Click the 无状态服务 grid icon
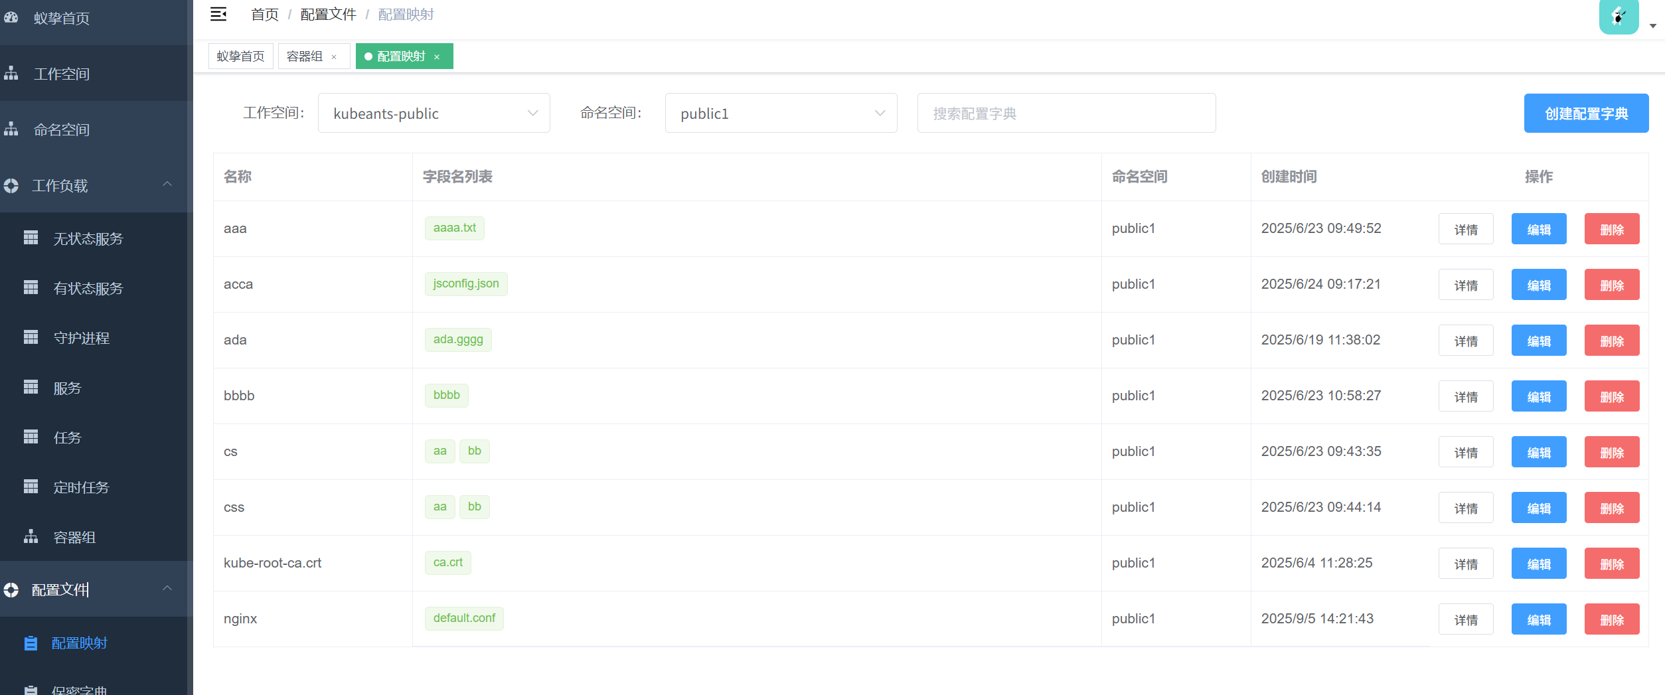This screenshot has height=695, width=1665. (x=31, y=238)
